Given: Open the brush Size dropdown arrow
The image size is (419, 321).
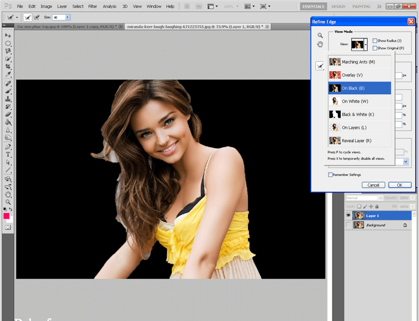Looking at the screenshot, I should pyautogui.click(x=68, y=17).
